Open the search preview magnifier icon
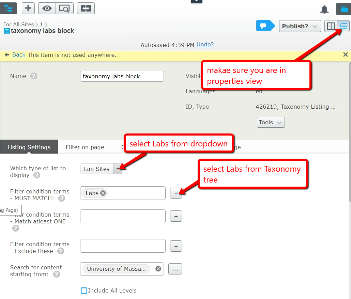Screen dimensions: 351x299 pos(64,9)
